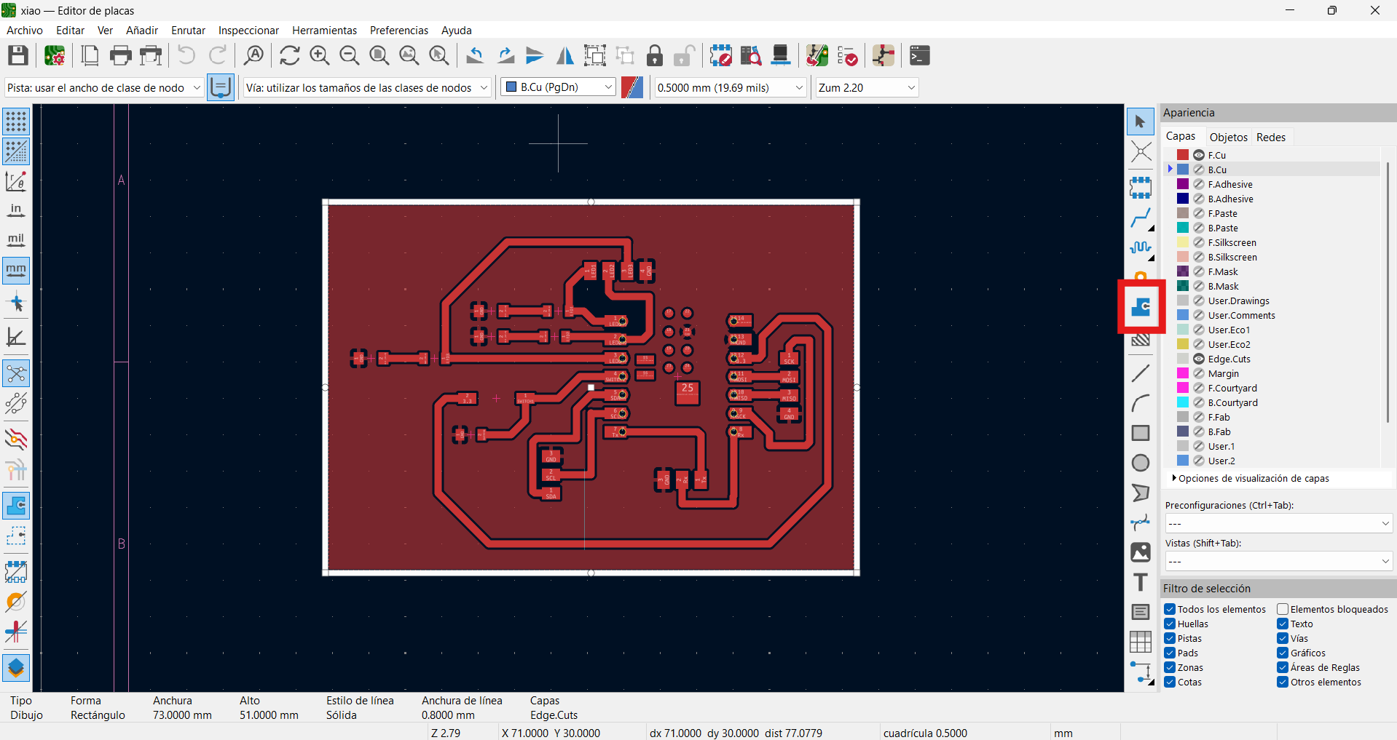
Task: Click the Print icon
Action: pos(120,55)
